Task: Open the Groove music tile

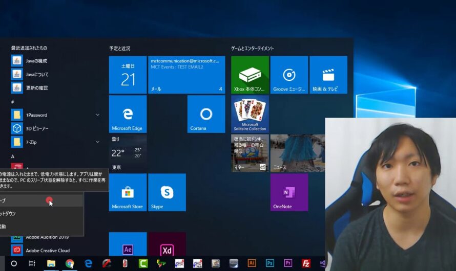Action: click(289, 75)
